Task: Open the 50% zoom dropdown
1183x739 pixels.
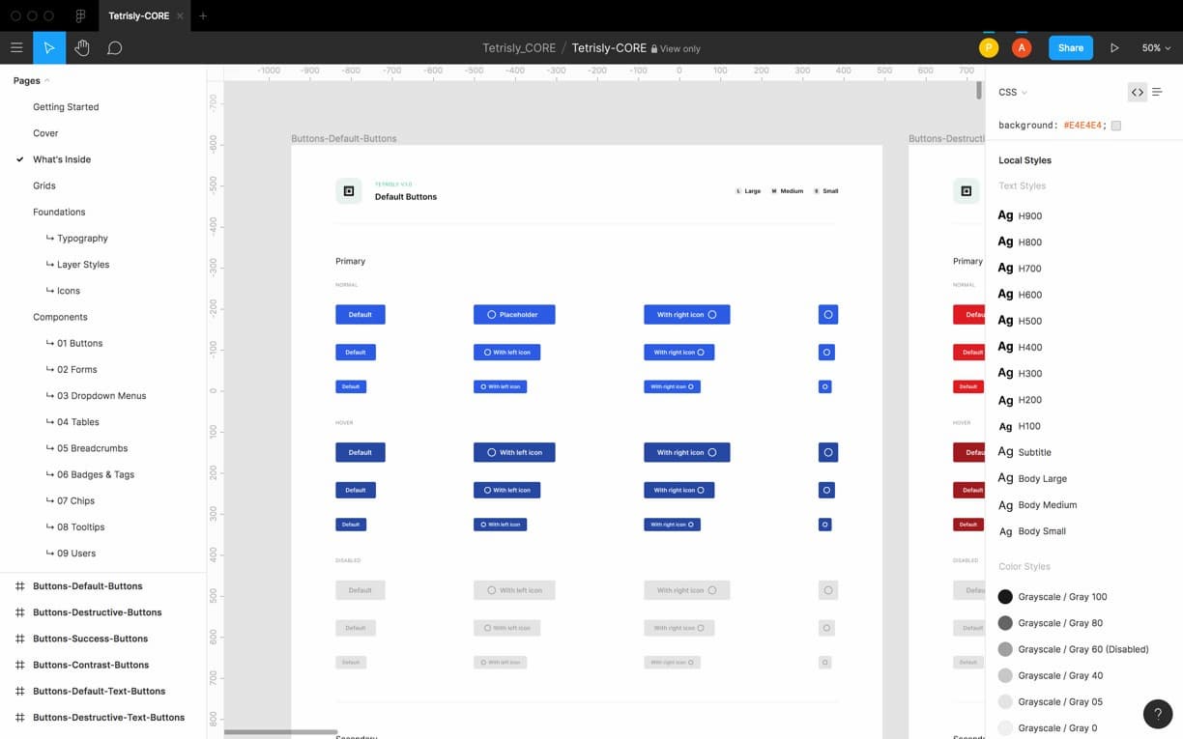Action: (1156, 47)
